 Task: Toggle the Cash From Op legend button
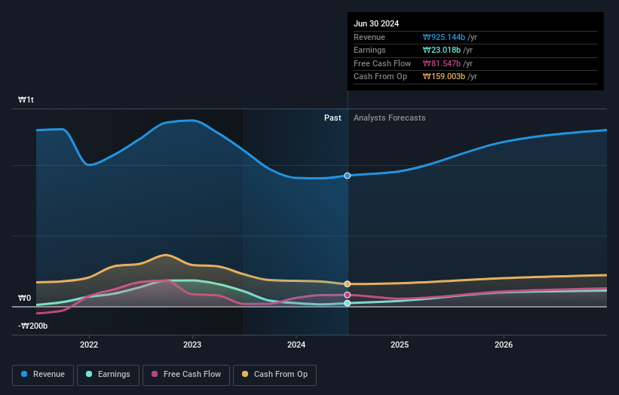point(274,375)
